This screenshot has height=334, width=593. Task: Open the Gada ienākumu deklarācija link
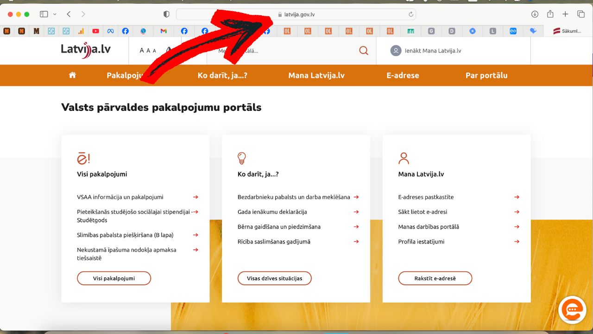click(272, 212)
